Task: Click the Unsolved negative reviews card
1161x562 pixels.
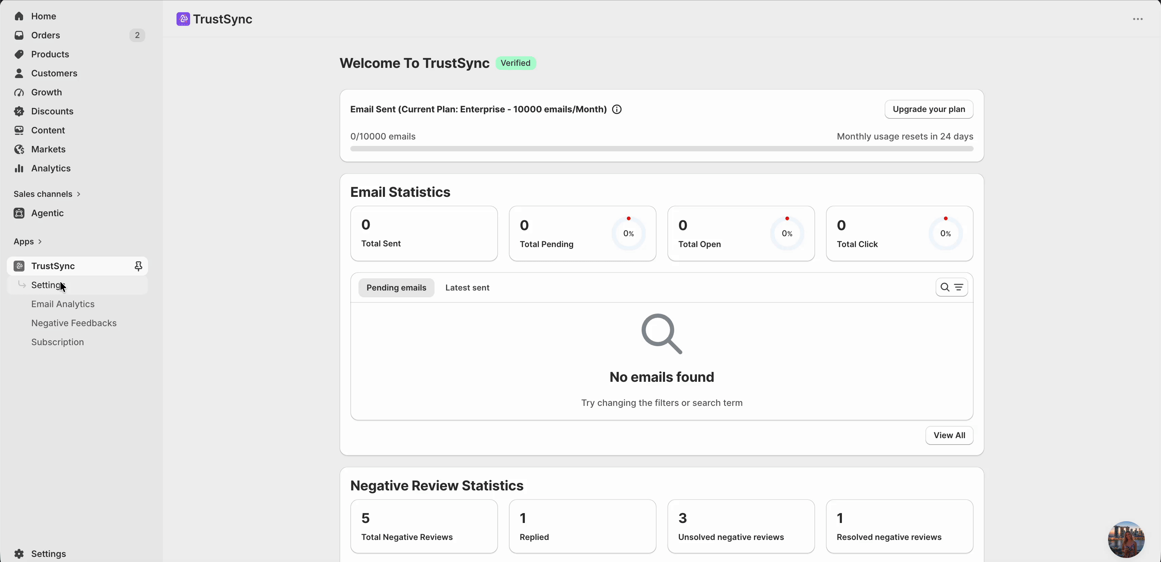Action: 741,526
